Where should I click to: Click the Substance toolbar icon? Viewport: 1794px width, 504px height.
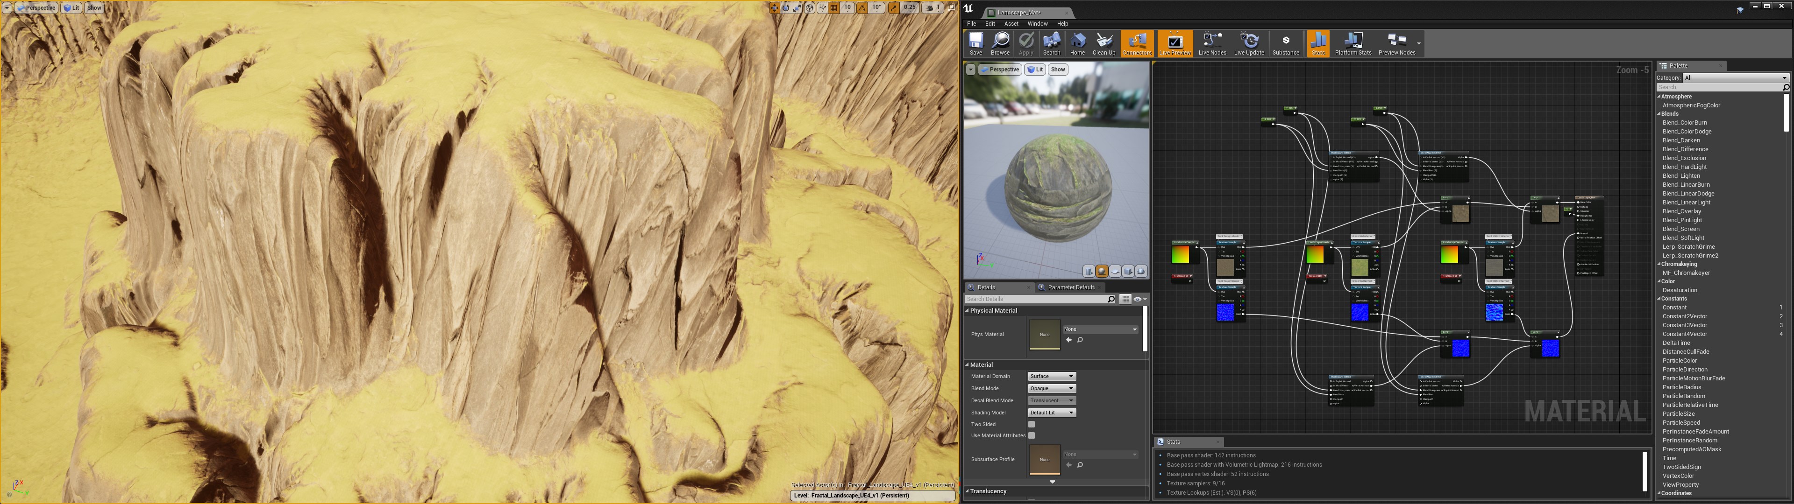coord(1285,43)
